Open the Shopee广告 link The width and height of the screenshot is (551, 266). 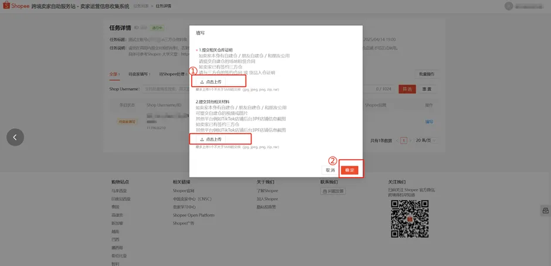pos(183,223)
